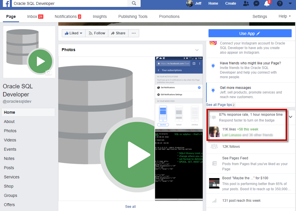Open the account menu dropdown arrow
The height and width of the screenshot is (211, 296).
290,3
